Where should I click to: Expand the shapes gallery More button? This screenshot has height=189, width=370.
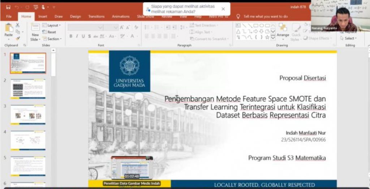(x=273, y=37)
